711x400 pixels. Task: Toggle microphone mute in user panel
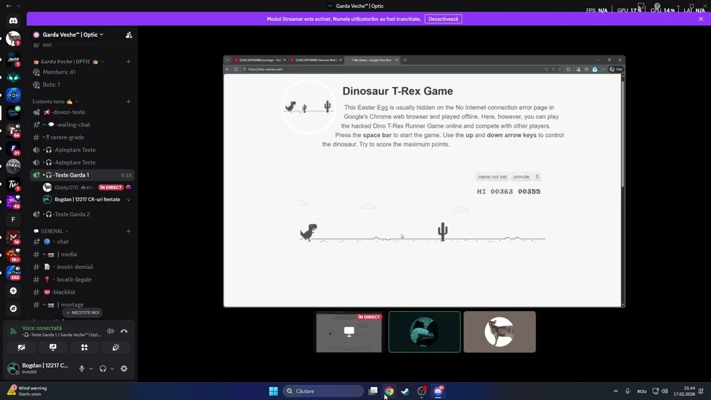pos(82,368)
